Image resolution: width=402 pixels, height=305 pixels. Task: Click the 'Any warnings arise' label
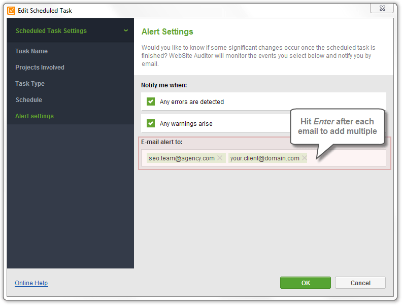point(186,123)
